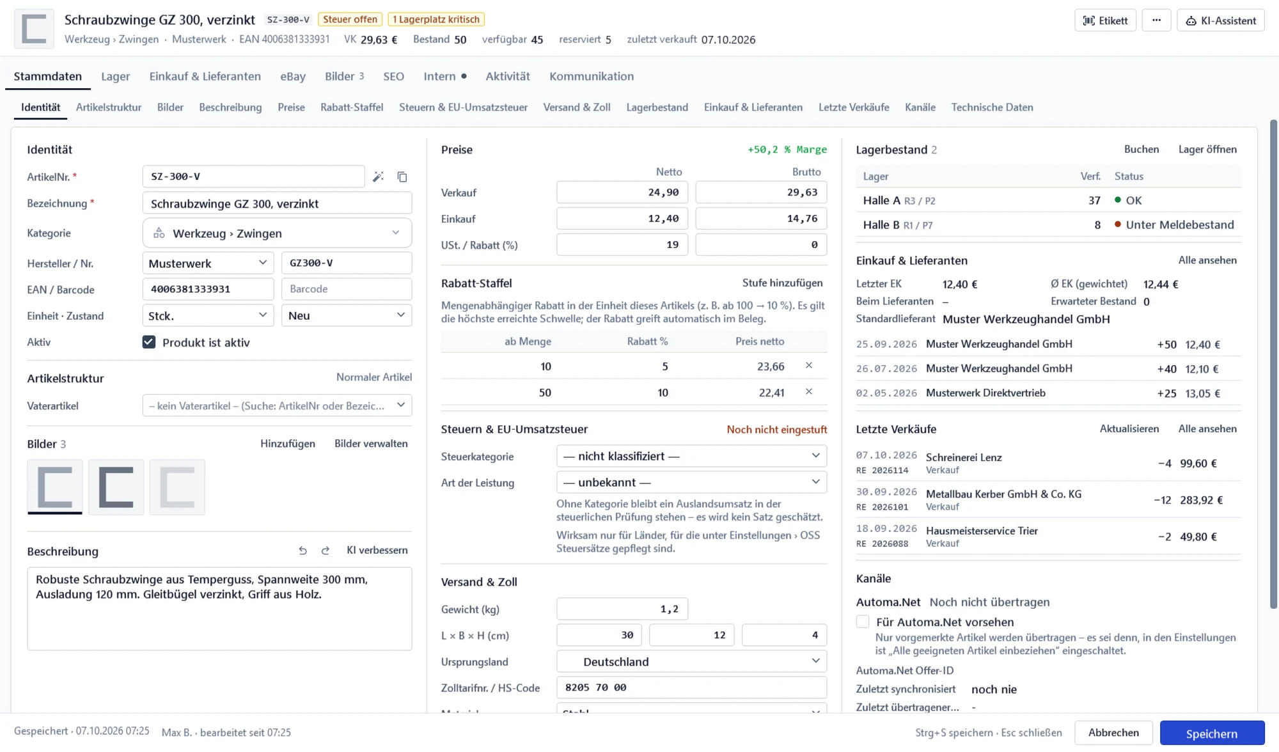Open the eBay tab
This screenshot has height=752, width=1279.
(293, 76)
